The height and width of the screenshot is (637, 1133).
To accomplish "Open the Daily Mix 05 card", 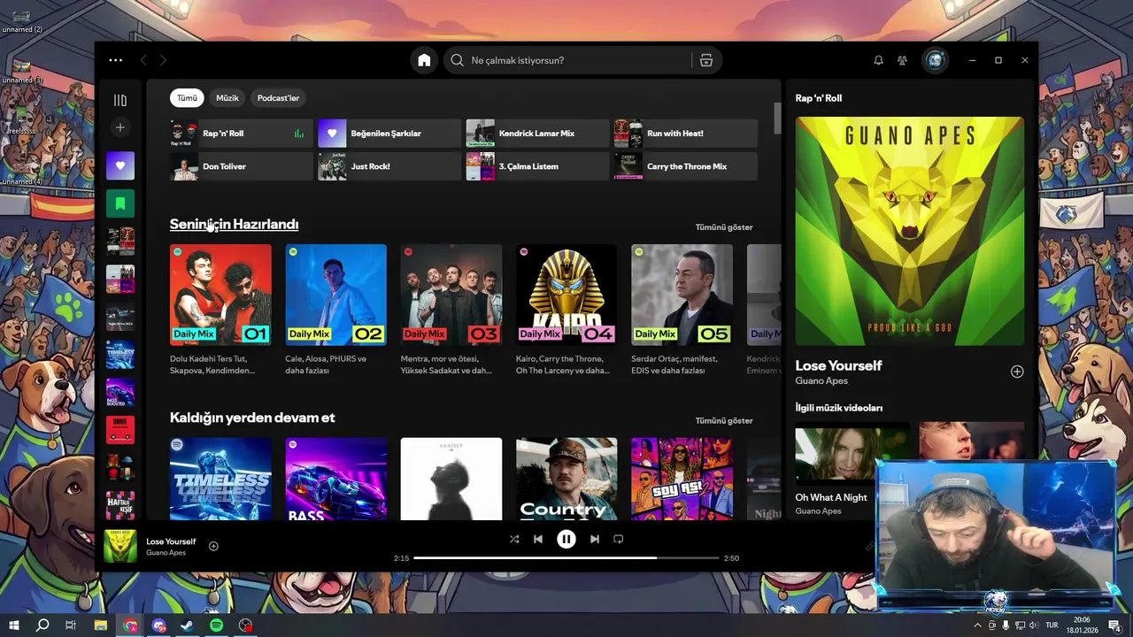I will click(682, 311).
